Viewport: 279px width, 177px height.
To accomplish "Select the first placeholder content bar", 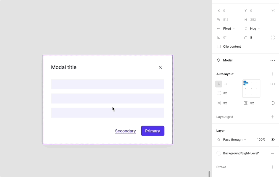I will [108, 84].
